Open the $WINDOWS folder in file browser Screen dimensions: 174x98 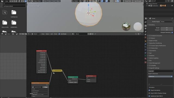14,23
